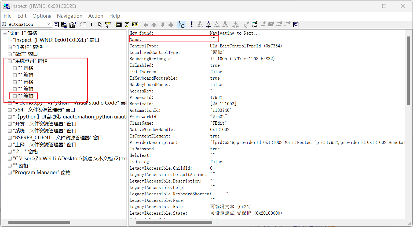This screenshot has width=413, height=227.
Task: Select the "Inspect (HWND: 0x001C0D2E)" tree item
Action: tap(56, 40)
